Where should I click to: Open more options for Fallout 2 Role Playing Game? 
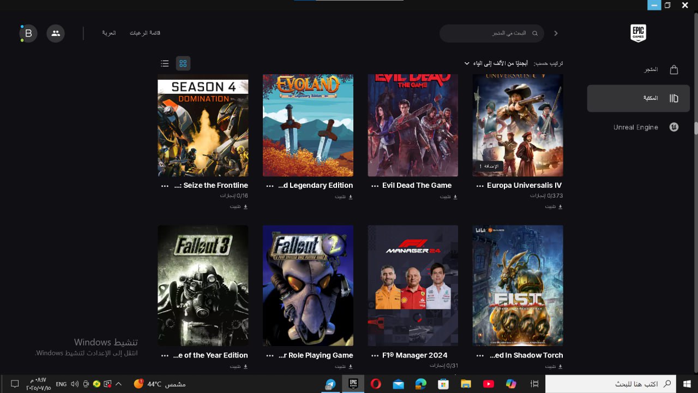pos(270,355)
